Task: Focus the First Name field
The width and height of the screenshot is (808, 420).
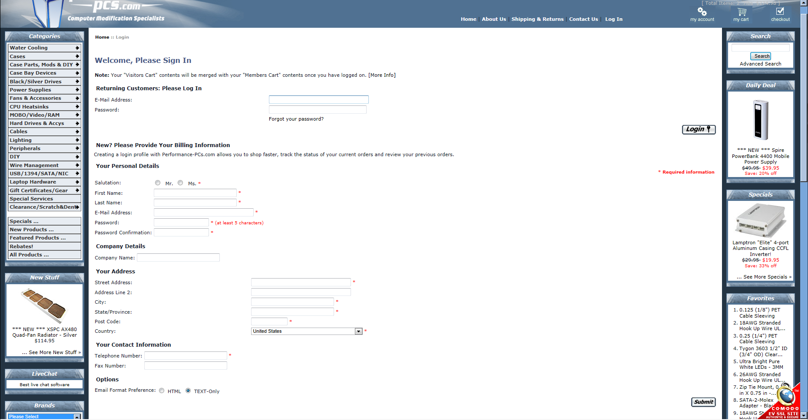Action: coord(195,193)
